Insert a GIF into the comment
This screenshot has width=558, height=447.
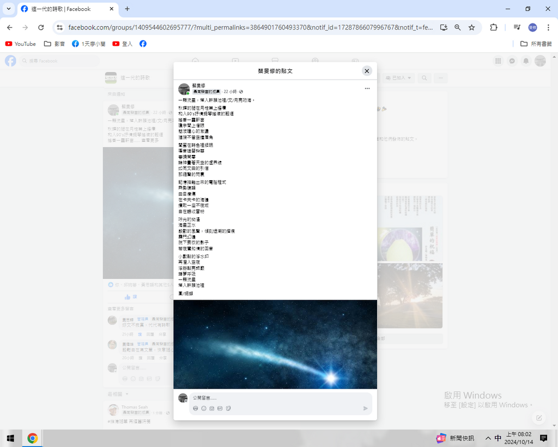pos(220,408)
